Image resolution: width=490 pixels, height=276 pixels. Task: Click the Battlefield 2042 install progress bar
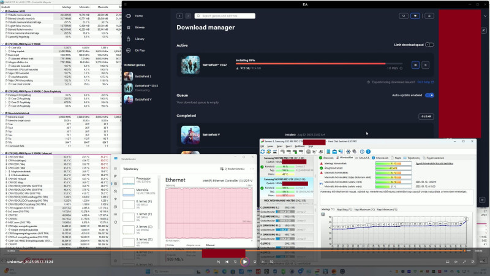tap(319, 64)
